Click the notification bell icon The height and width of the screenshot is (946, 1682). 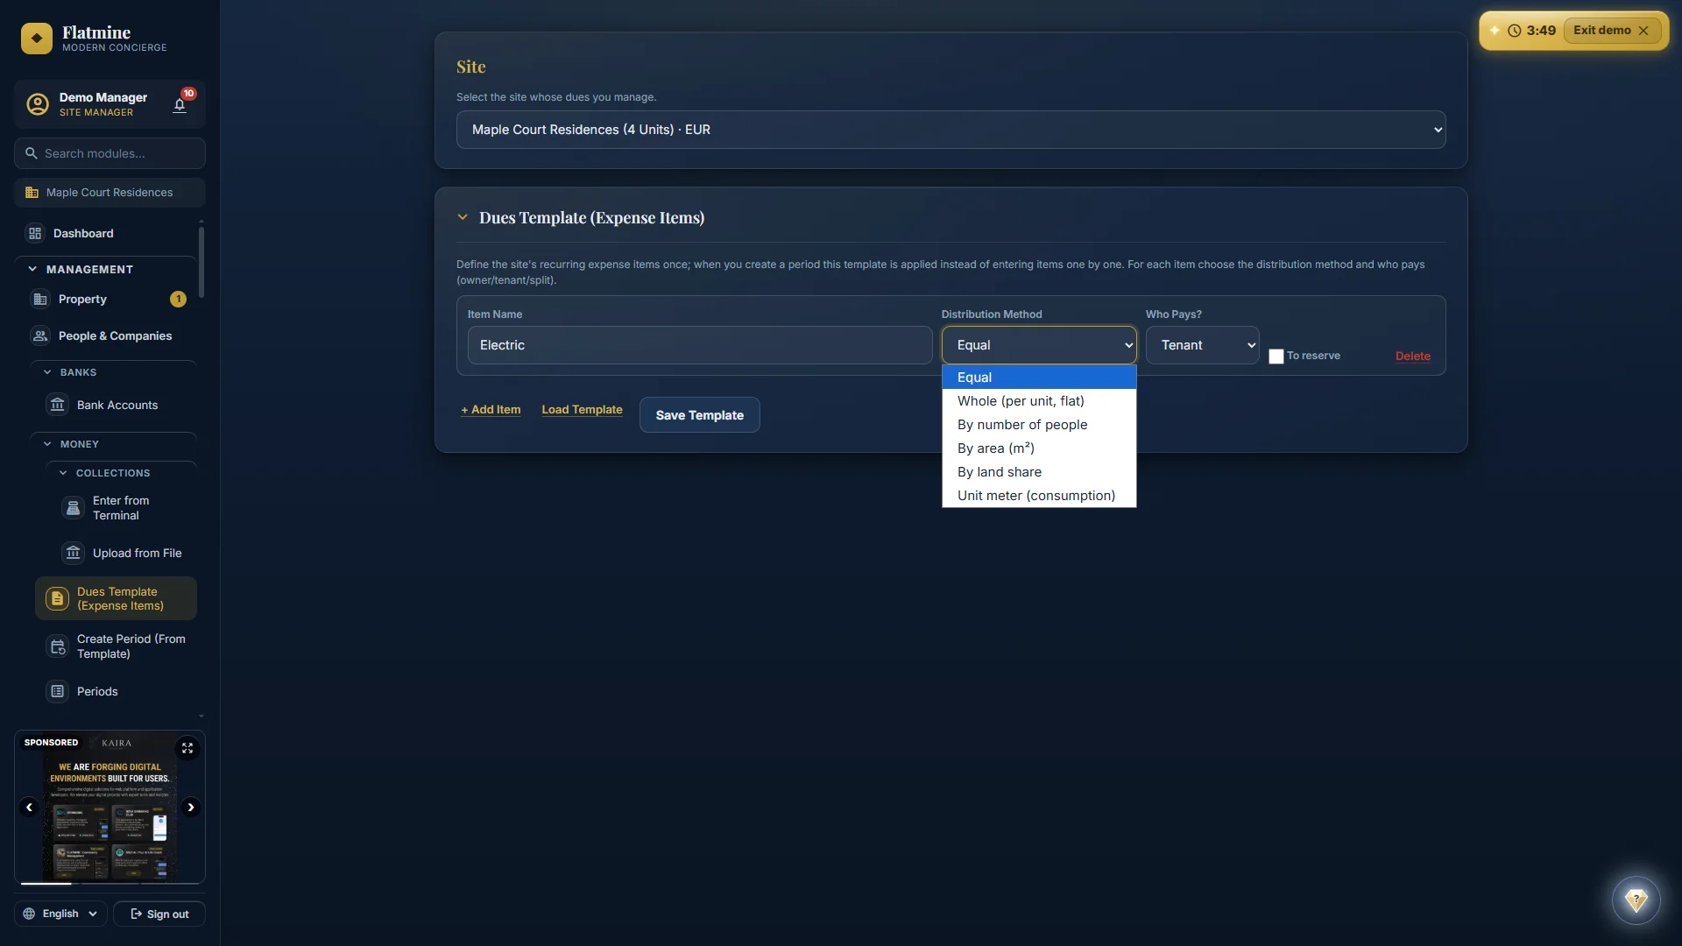180,106
